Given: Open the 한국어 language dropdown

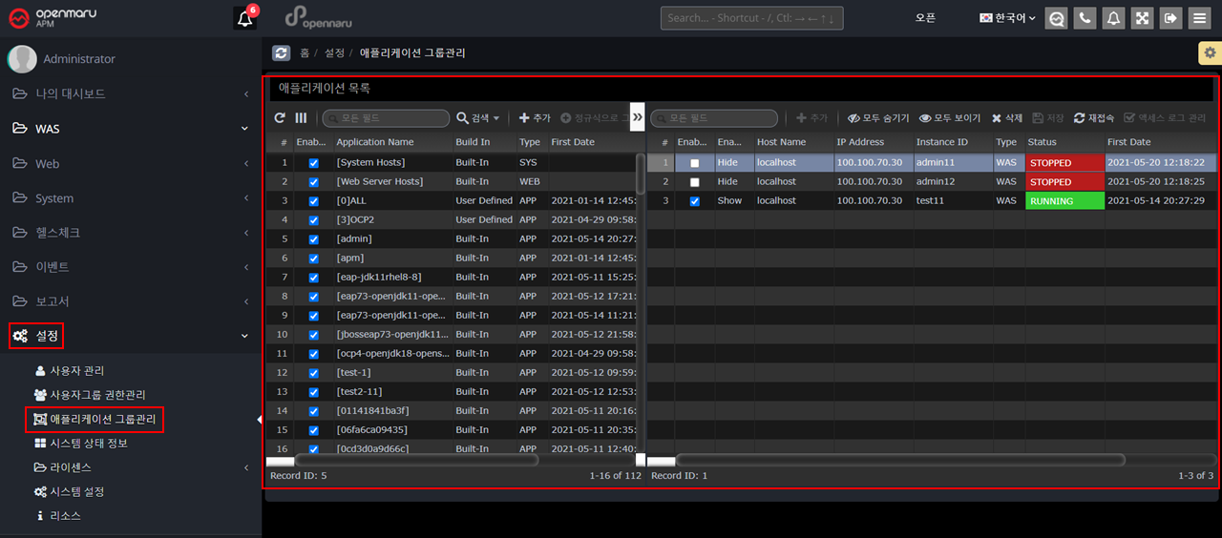Looking at the screenshot, I should point(1007,18).
